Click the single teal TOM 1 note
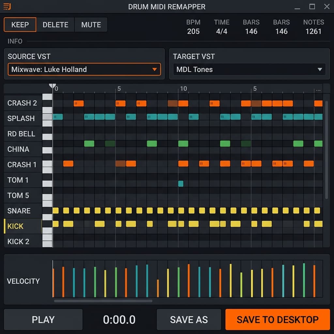Viewport: 334px width, 334px height. pos(181,183)
